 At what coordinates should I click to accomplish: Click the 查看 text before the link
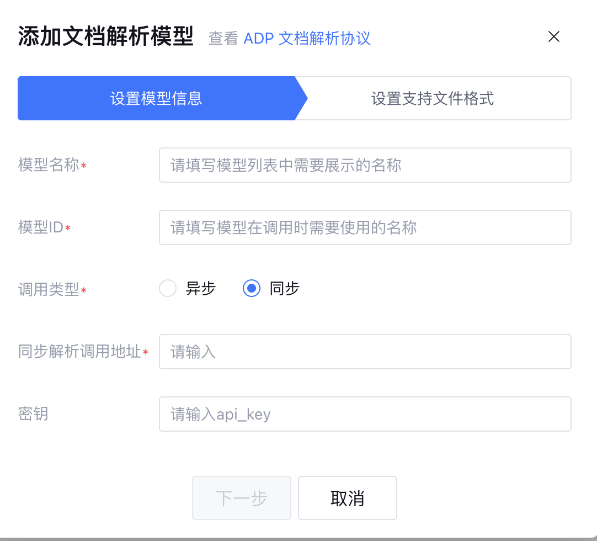pos(223,38)
